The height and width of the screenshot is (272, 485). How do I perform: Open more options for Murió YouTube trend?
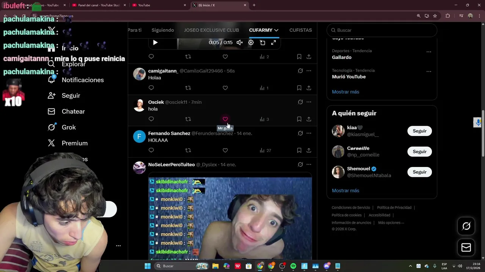pyautogui.click(x=429, y=71)
